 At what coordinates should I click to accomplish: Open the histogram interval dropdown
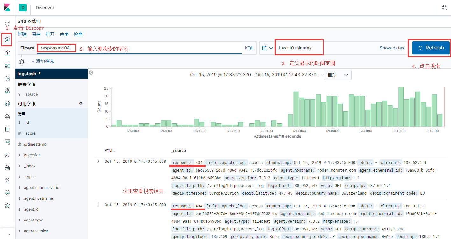click(x=338, y=75)
